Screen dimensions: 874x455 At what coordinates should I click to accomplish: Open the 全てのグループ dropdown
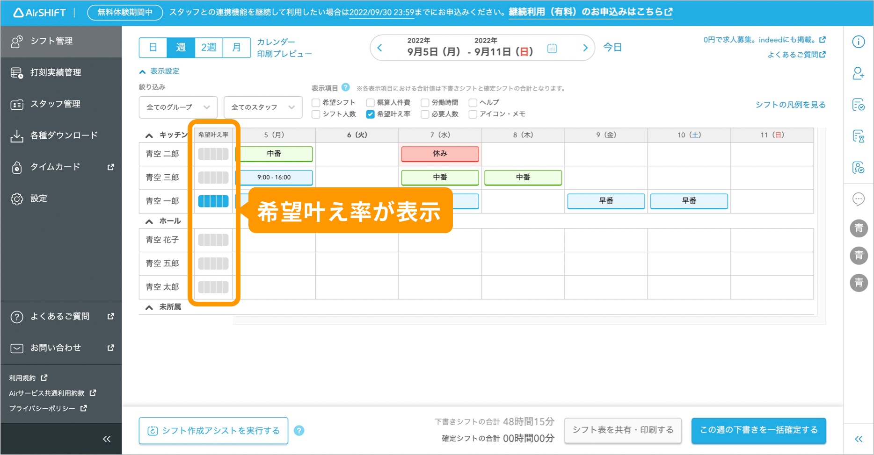coord(178,107)
